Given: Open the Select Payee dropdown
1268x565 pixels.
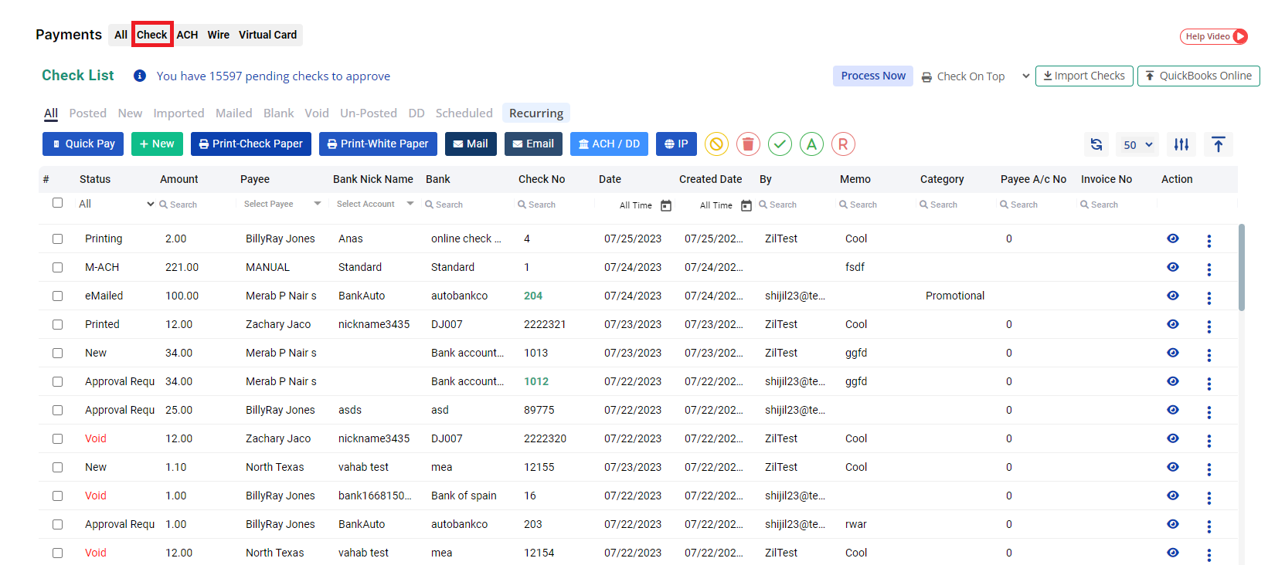Looking at the screenshot, I should pyautogui.click(x=282, y=204).
